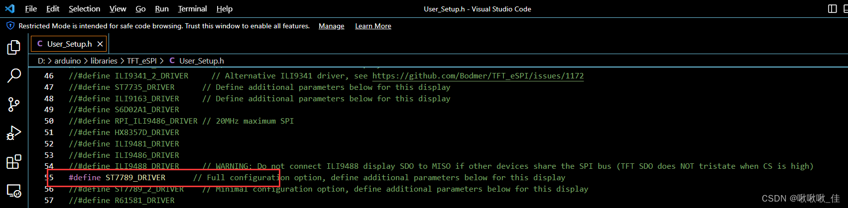Open the View menu

pos(118,9)
